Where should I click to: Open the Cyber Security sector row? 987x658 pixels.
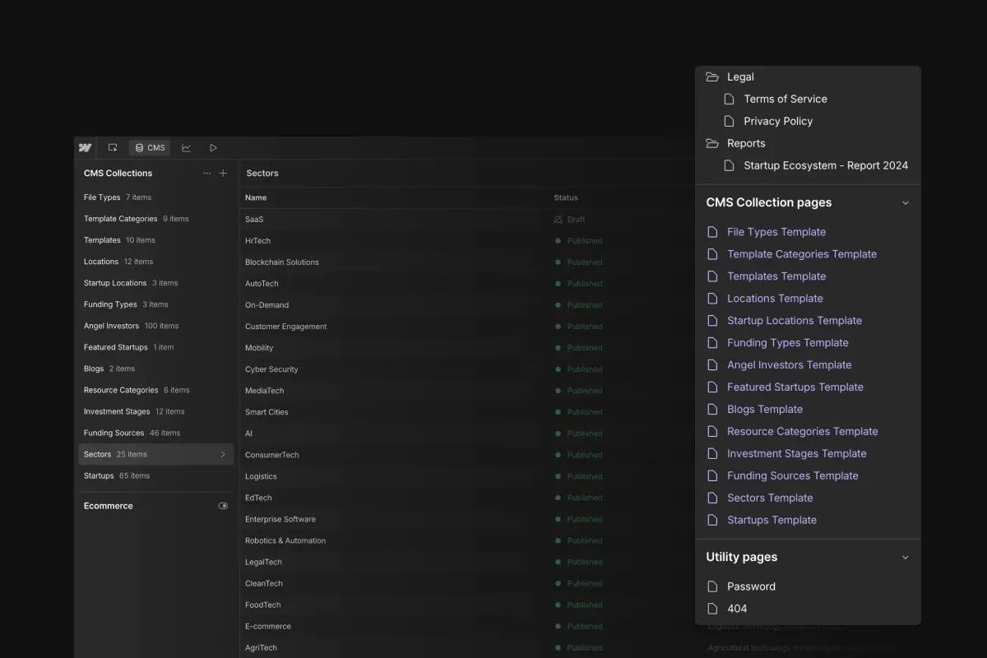click(x=467, y=369)
